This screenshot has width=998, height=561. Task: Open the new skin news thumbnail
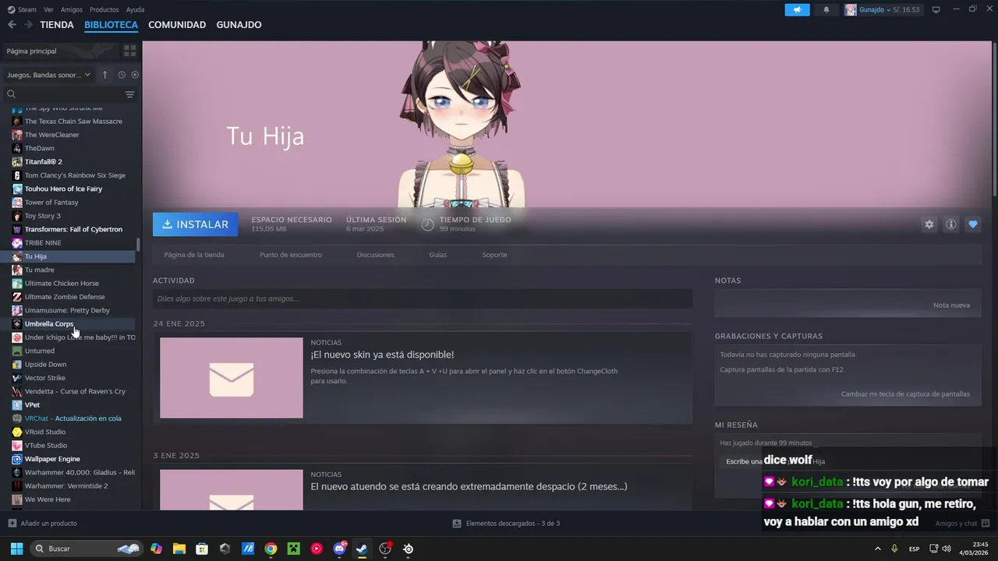pyautogui.click(x=232, y=378)
